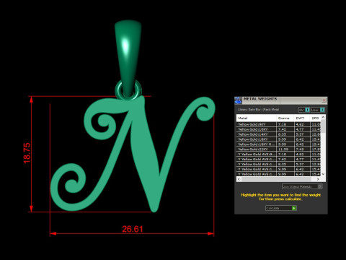
Task: Click the DWT column header
Action: click(302, 118)
